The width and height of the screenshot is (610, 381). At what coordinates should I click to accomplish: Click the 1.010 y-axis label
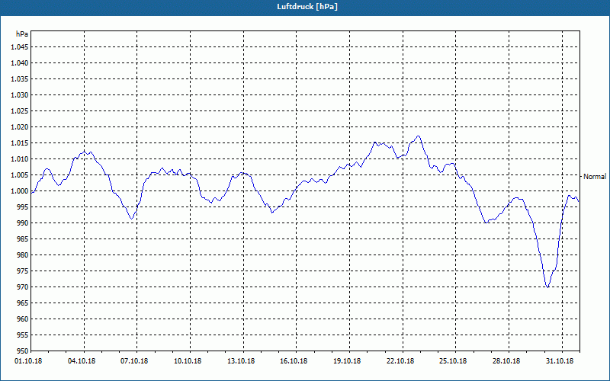[x=20, y=159]
